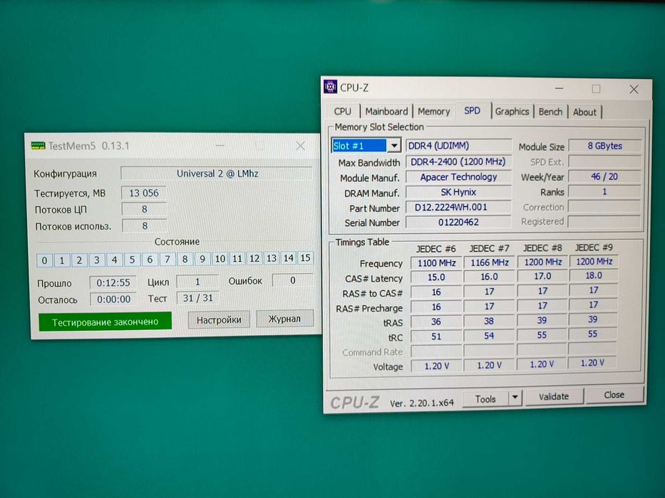This screenshot has height=498, width=665.
Task: Click the JEDEC #6 frequency 1100 MHz
Action: coord(436,263)
